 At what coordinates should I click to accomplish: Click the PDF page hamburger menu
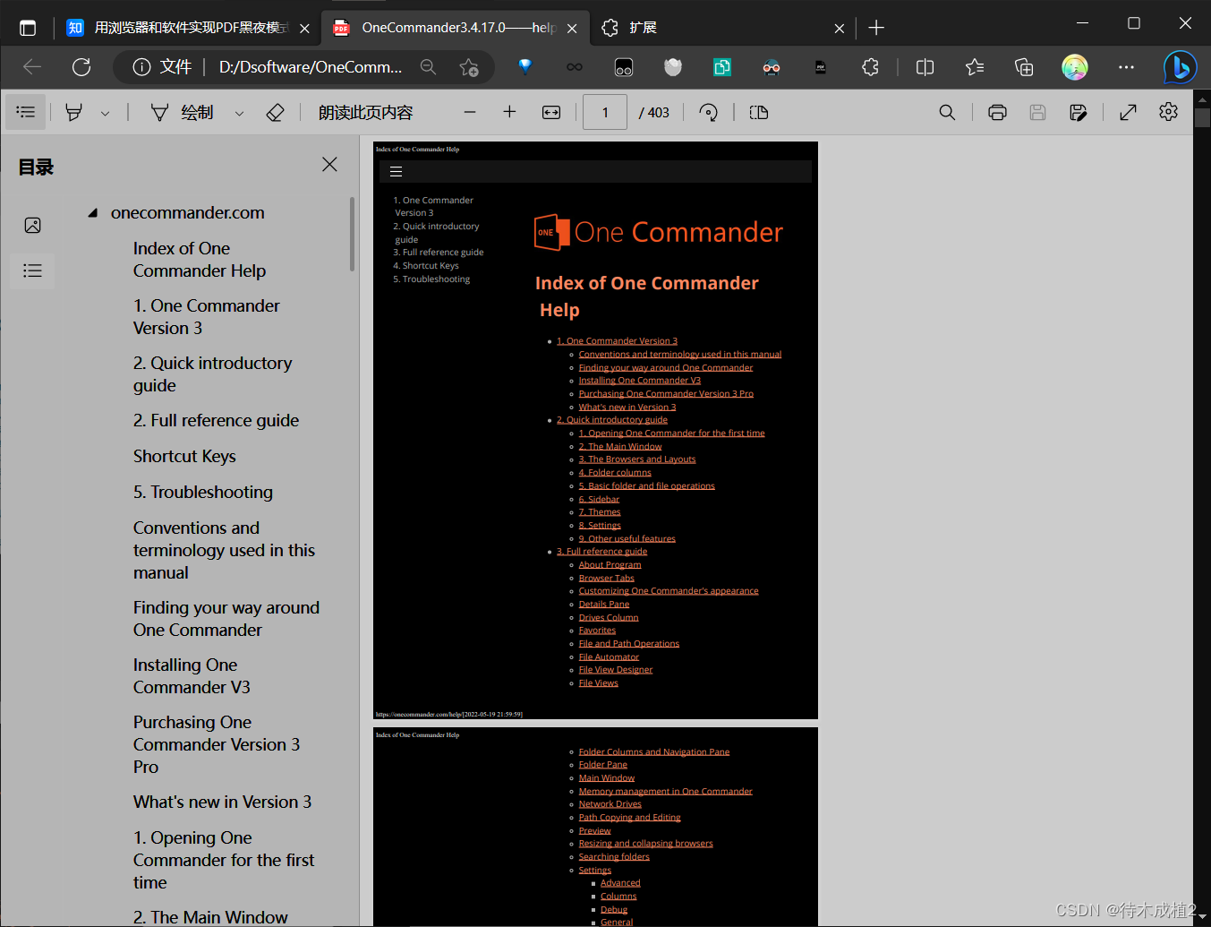tap(396, 172)
